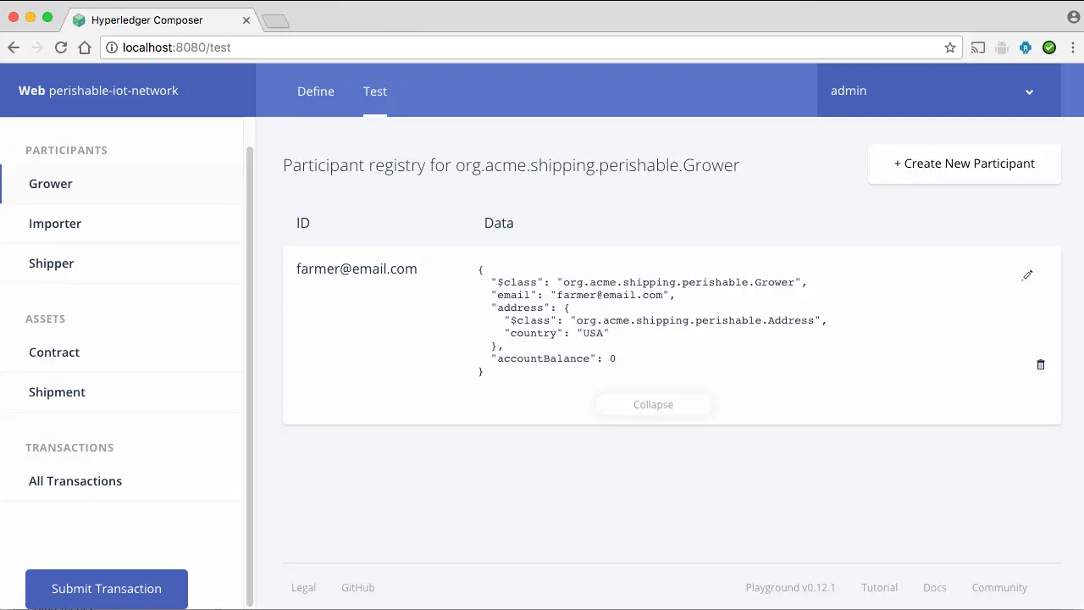Open the Chrome profile icon
The height and width of the screenshot is (610, 1084).
click(x=1073, y=16)
